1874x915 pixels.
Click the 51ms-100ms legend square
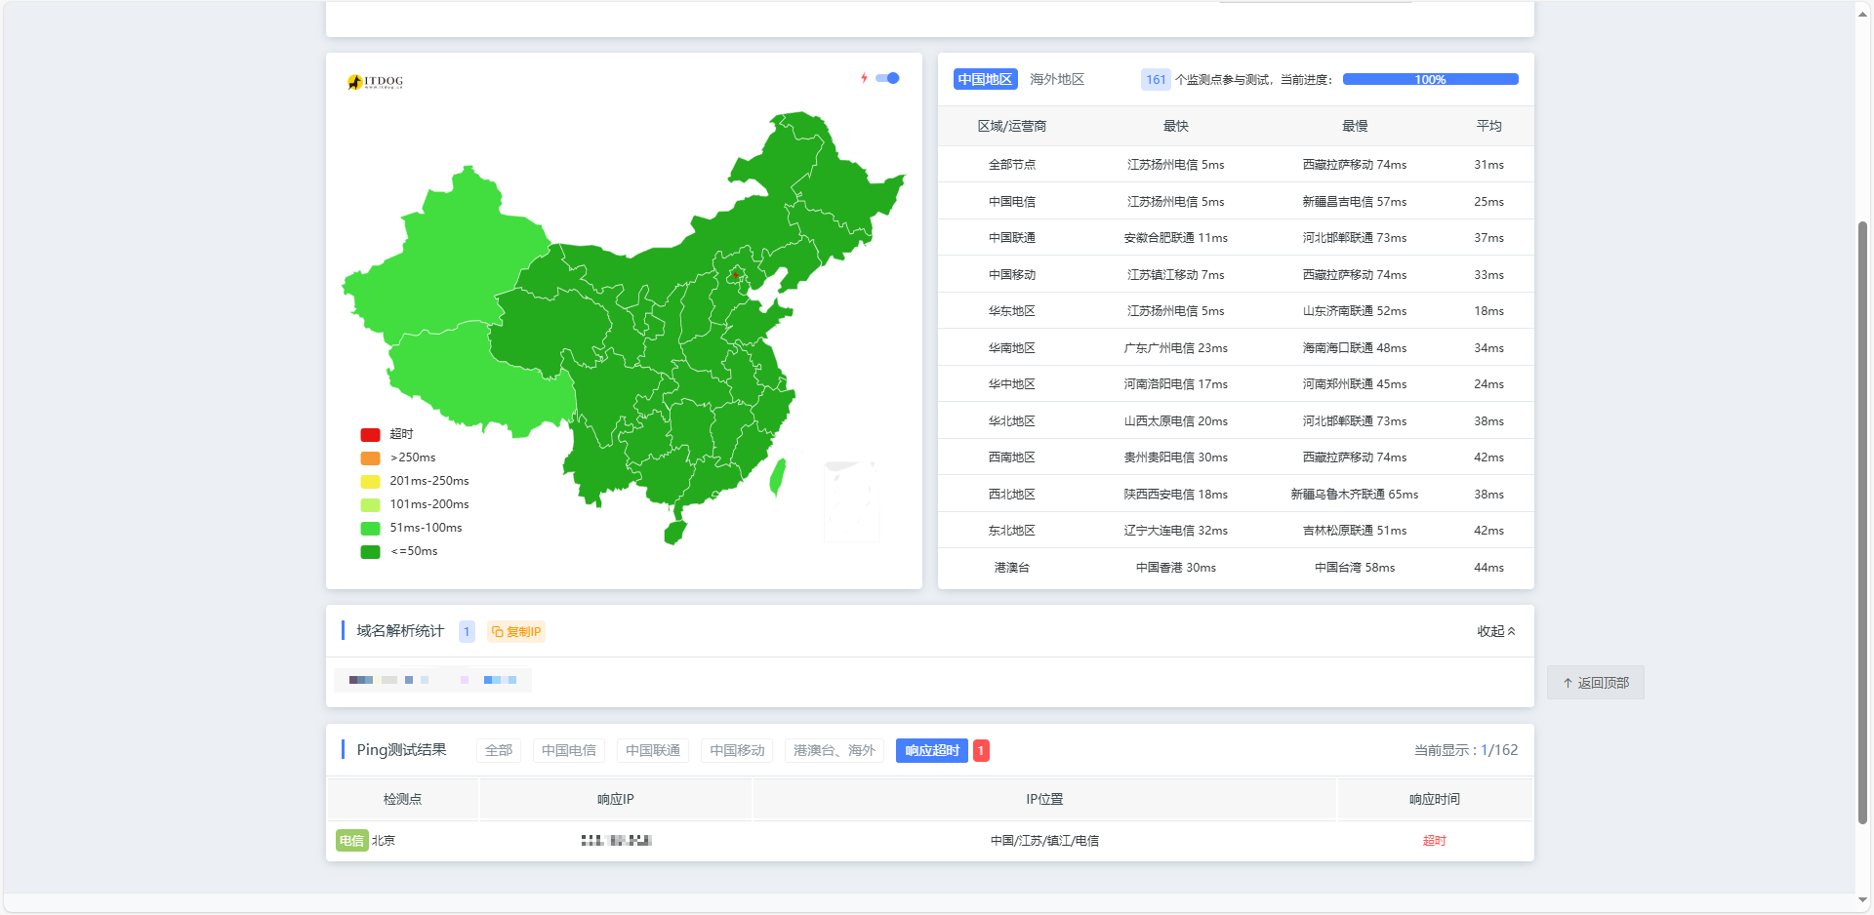point(370,528)
